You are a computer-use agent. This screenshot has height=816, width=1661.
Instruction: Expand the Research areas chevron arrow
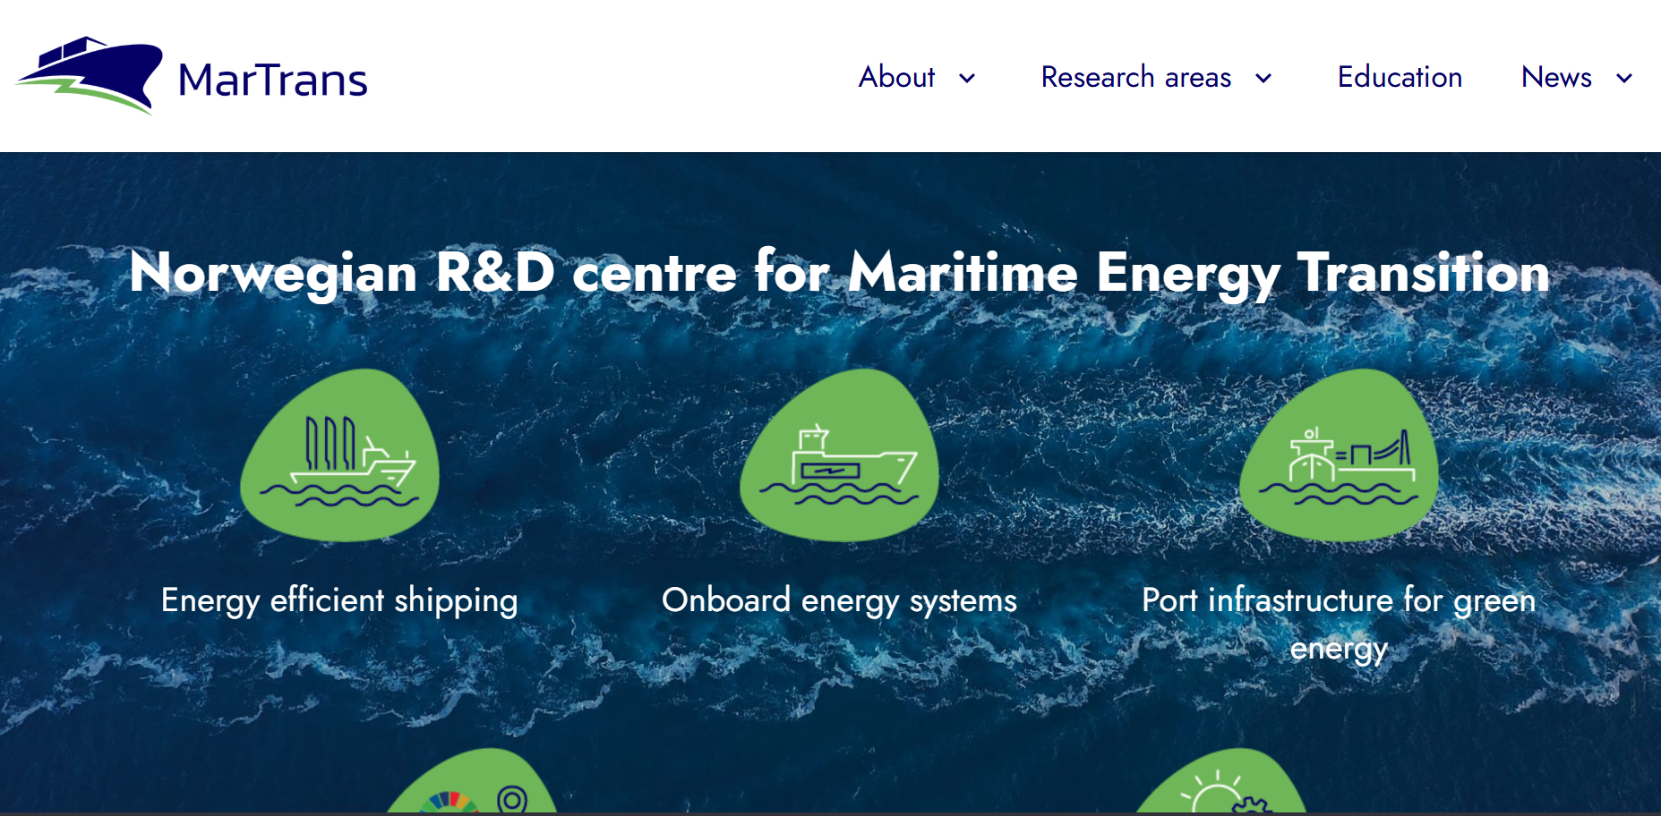coord(1263,79)
